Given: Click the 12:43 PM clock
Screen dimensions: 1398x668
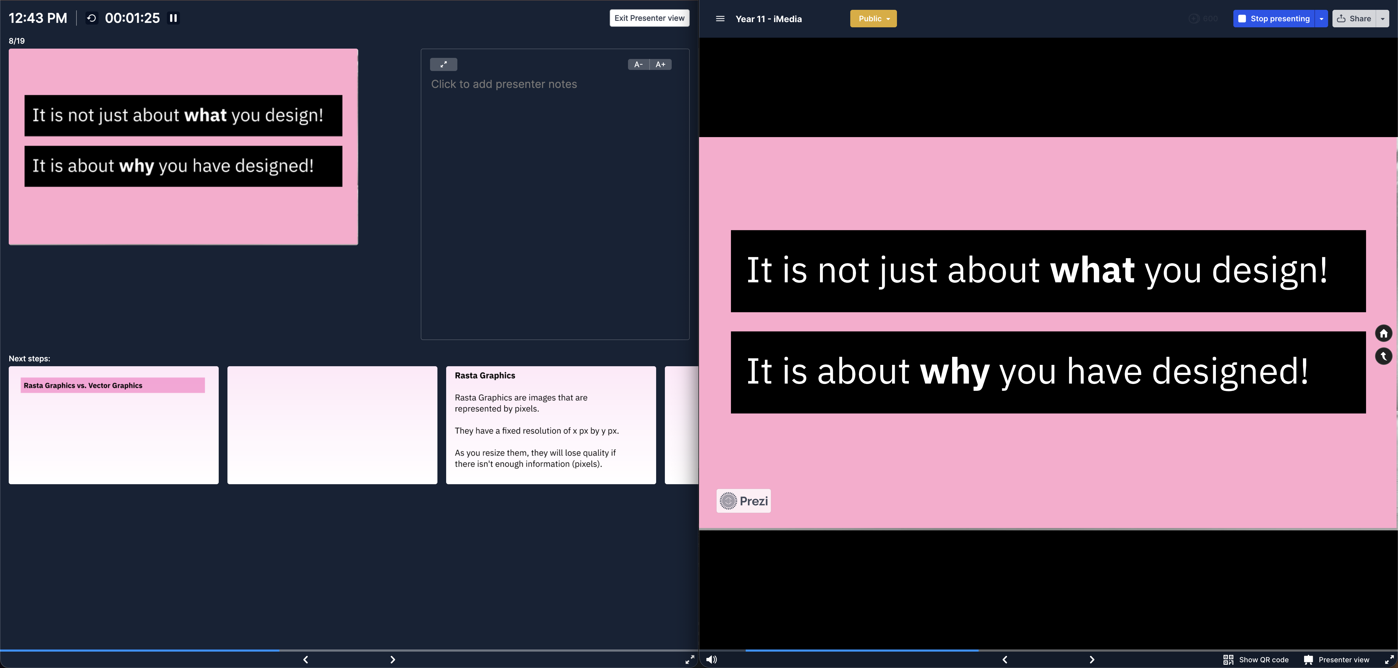Looking at the screenshot, I should pos(38,19).
